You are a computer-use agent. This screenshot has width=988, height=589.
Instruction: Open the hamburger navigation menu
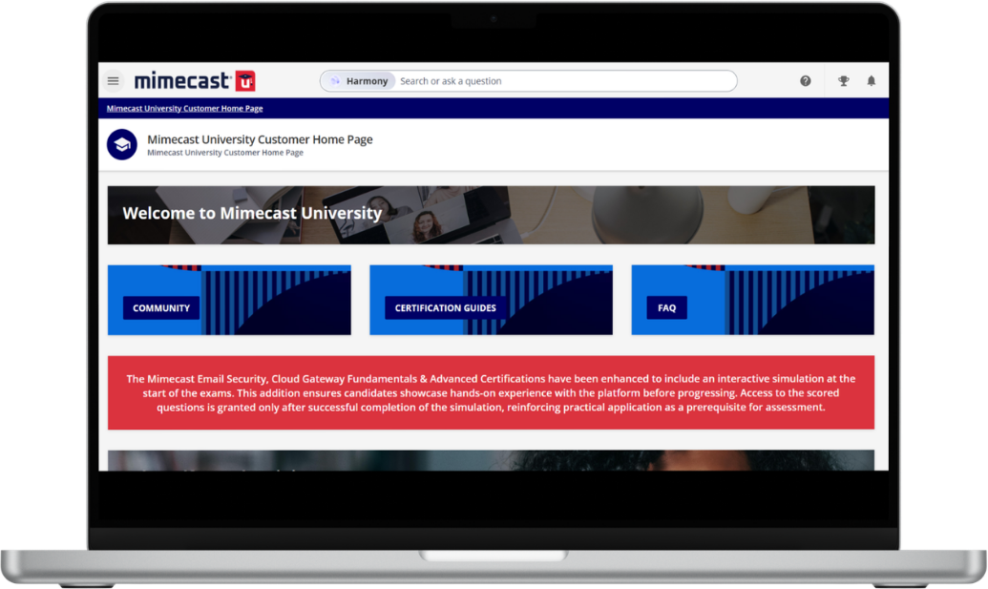(x=114, y=80)
